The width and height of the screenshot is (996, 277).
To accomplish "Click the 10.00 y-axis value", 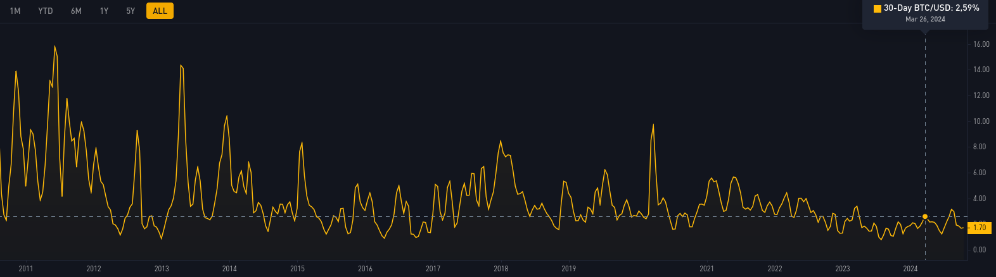I will click(981, 121).
